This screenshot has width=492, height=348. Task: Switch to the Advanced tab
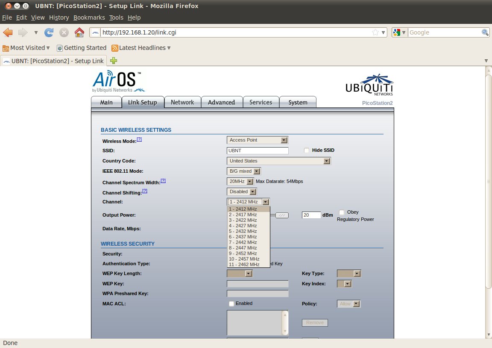[221, 102]
